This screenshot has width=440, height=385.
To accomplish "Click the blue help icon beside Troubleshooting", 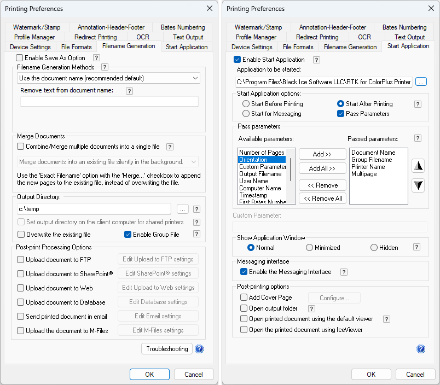I will pyautogui.click(x=199, y=349).
